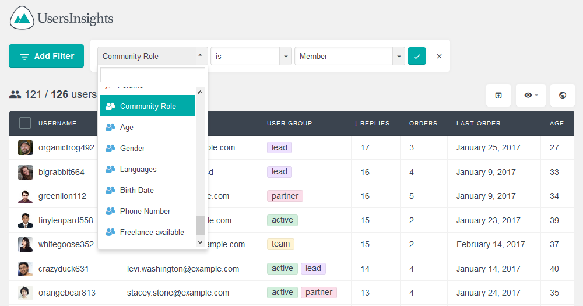This screenshot has height=306, width=583.
Task: Open user orangebear813
Action: coord(67,293)
